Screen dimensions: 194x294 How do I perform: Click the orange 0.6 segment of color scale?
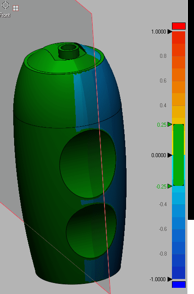coord(179,81)
